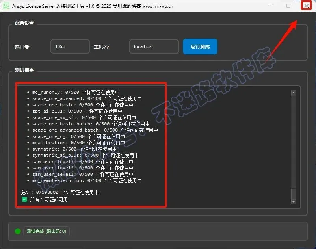
Task: Click the results scrollbar up arrow
Action: click(294, 93)
